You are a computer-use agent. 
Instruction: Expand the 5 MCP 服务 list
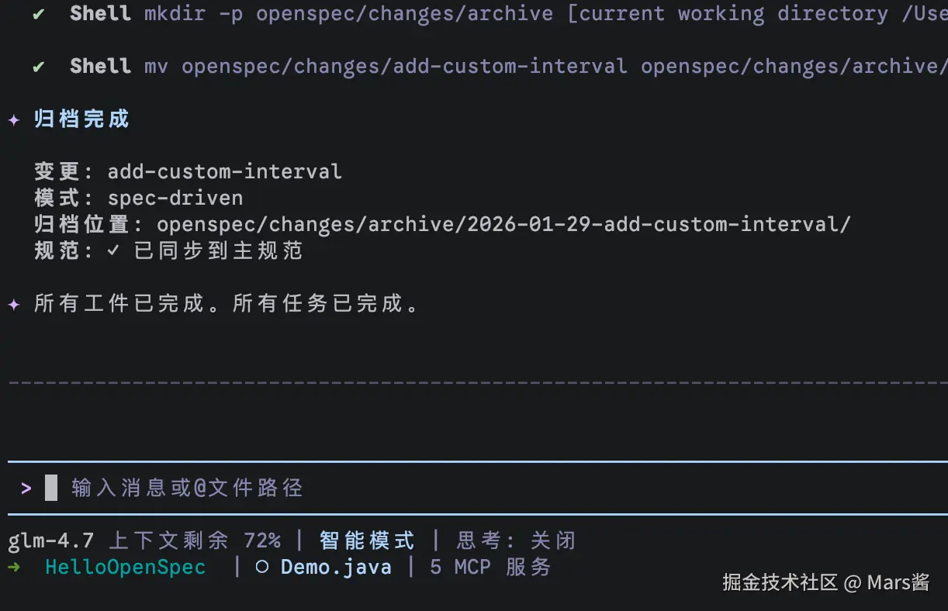click(x=490, y=567)
